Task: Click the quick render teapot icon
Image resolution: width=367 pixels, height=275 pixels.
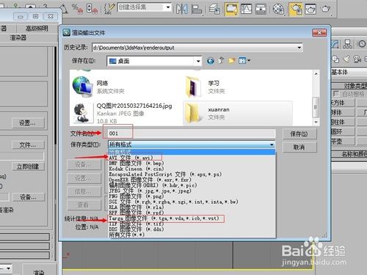Action: [325, 9]
